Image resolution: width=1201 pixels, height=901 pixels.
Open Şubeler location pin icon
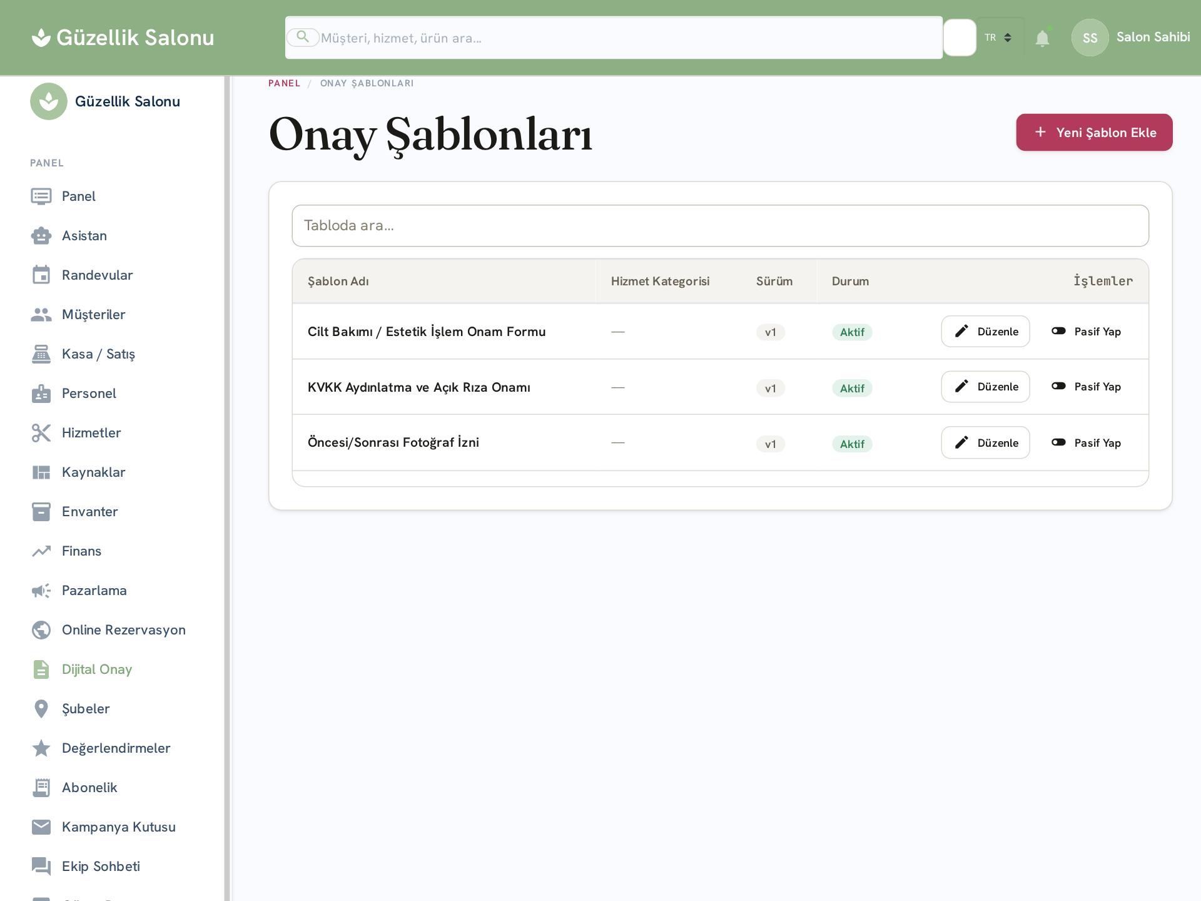point(41,709)
